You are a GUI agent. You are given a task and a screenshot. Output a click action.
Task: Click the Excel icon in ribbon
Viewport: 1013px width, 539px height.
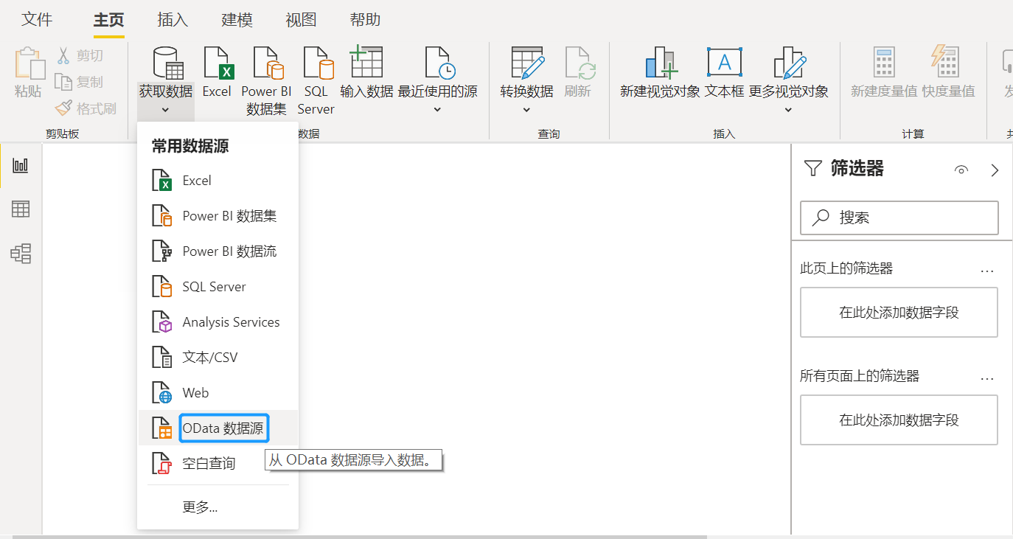pyautogui.click(x=217, y=64)
